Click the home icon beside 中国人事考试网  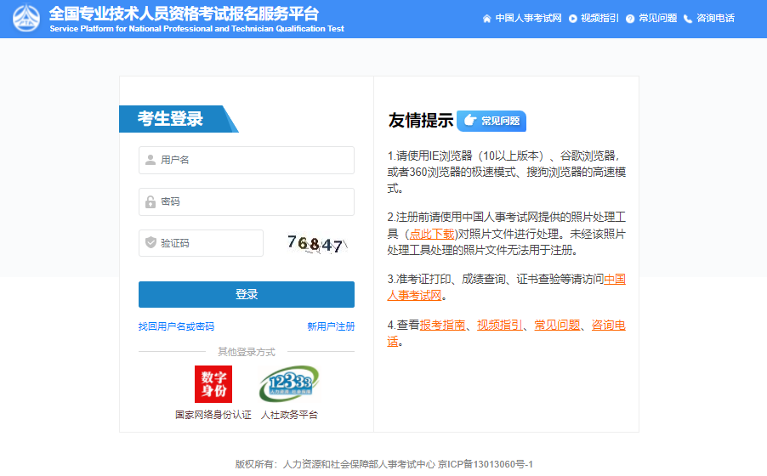(x=486, y=19)
